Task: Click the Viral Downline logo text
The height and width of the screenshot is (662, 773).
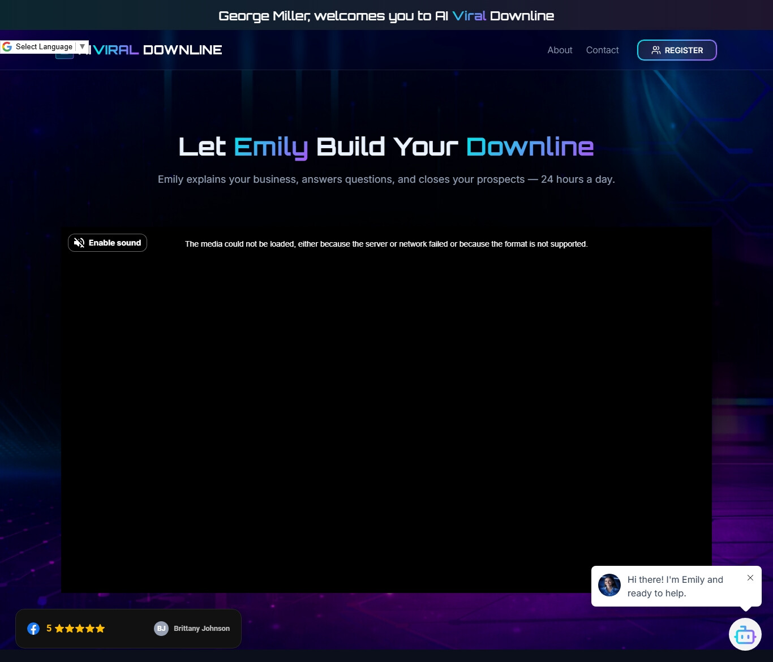Action: (157, 50)
